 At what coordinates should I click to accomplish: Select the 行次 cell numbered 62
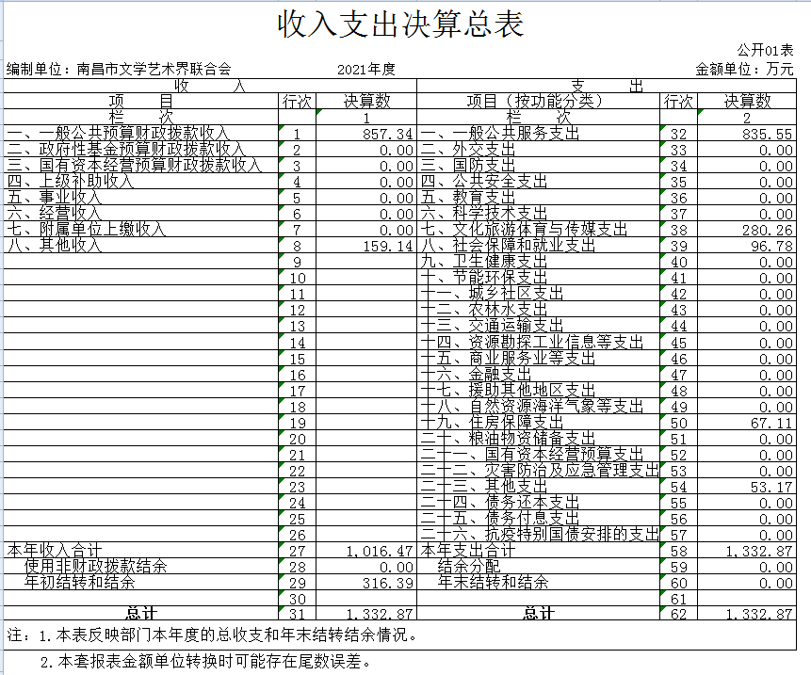click(x=678, y=614)
